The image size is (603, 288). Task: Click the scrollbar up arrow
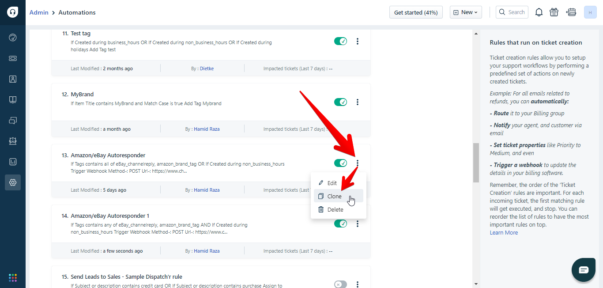(x=476, y=33)
